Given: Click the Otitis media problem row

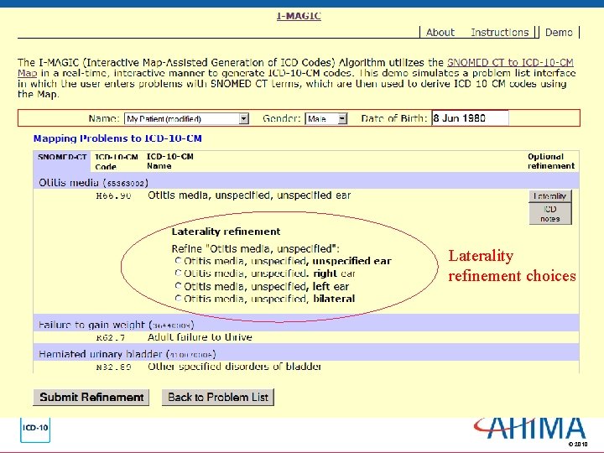Looking at the screenshot, I should [x=306, y=182].
